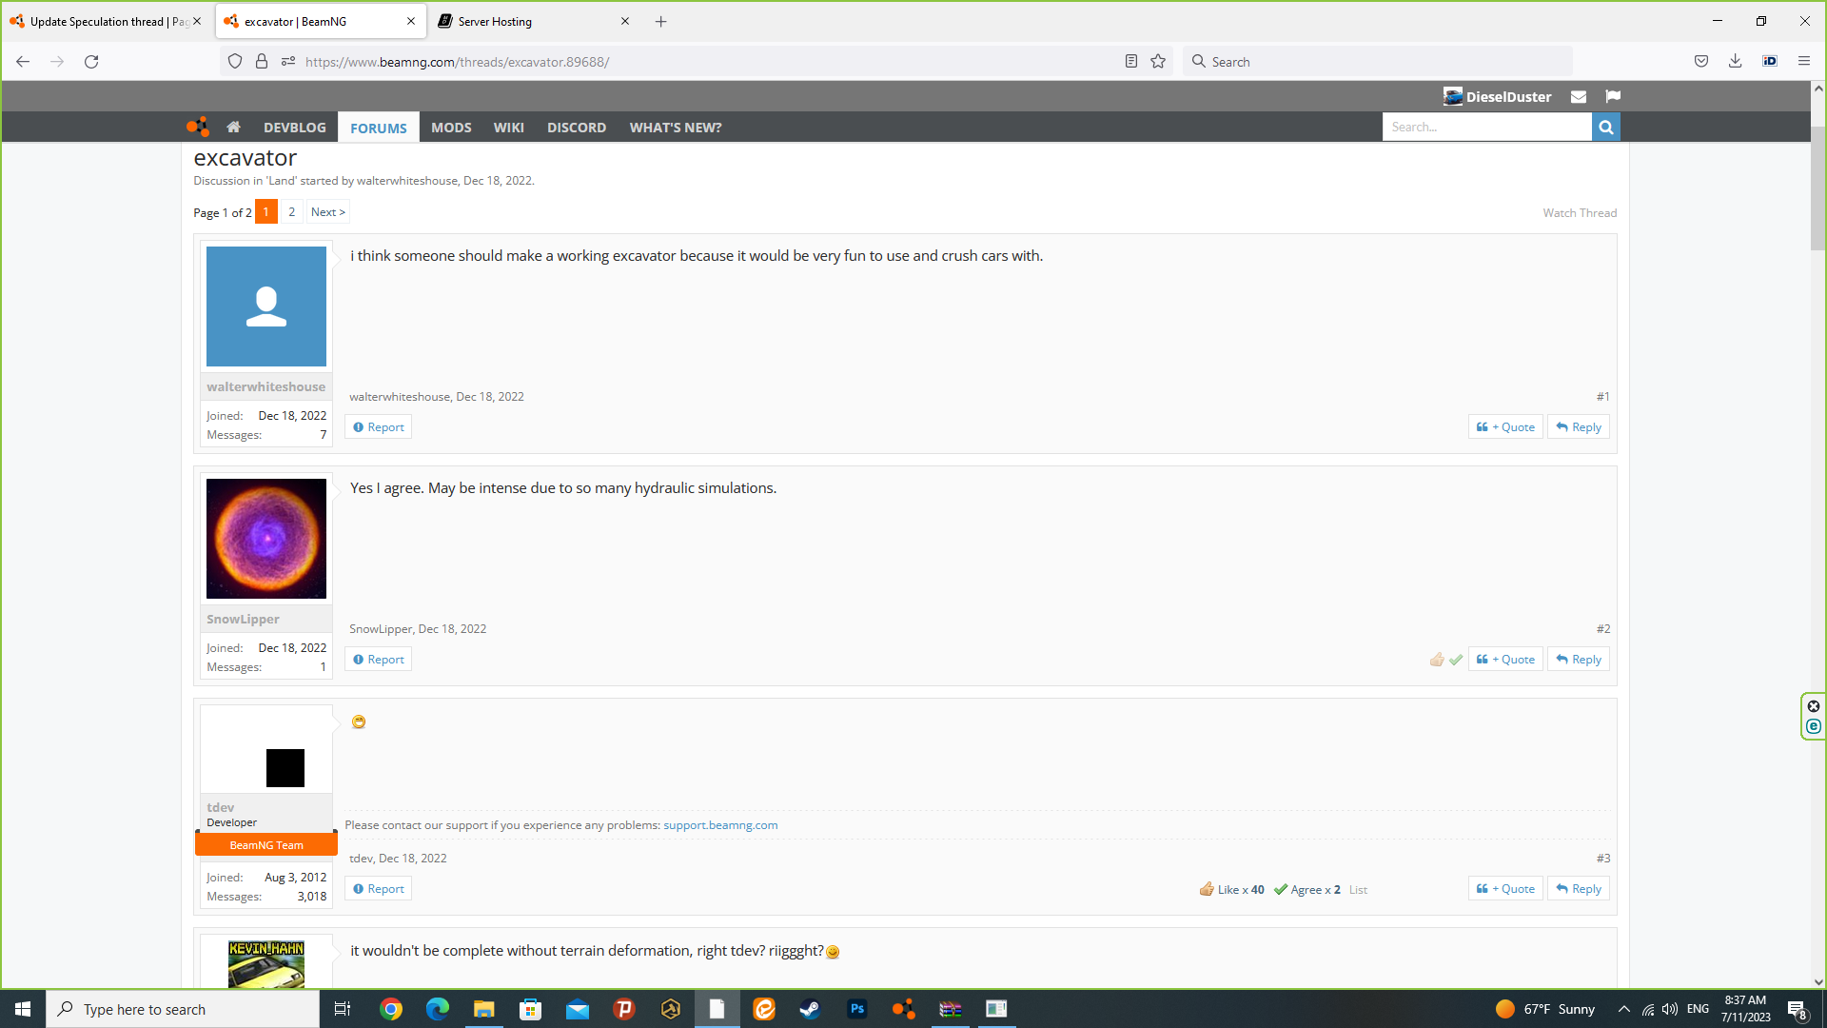The height and width of the screenshot is (1028, 1827).
Task: Reply to post #1
Action: pyautogui.click(x=1579, y=427)
